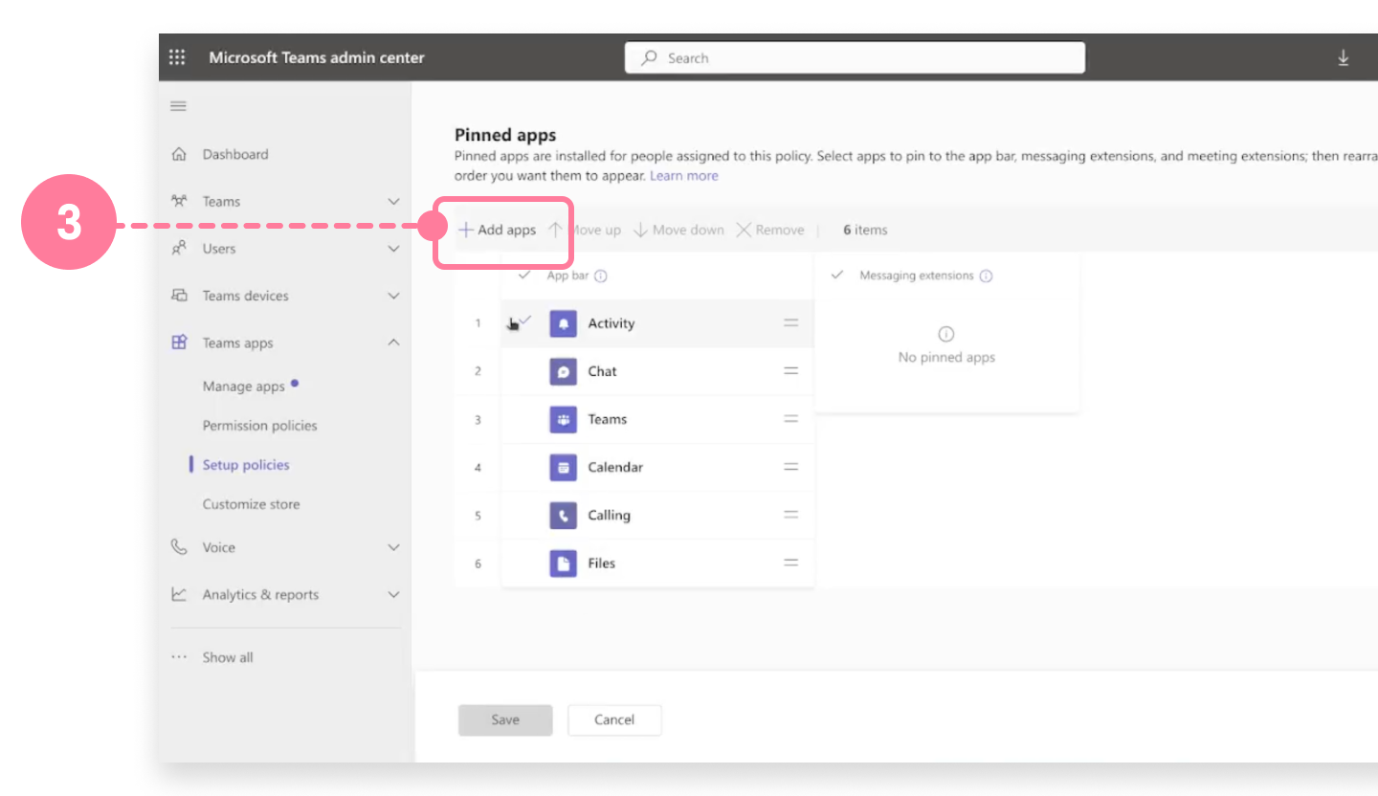Click Remove in the toolbar
Image resolution: width=1378 pixels, height=796 pixels.
770,230
